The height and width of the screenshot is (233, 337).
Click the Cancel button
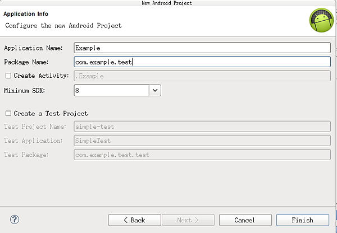tap(245, 220)
